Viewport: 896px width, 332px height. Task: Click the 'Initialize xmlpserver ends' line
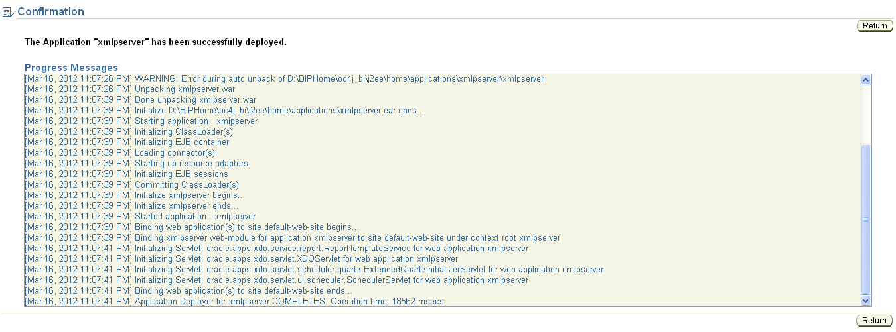click(x=131, y=206)
